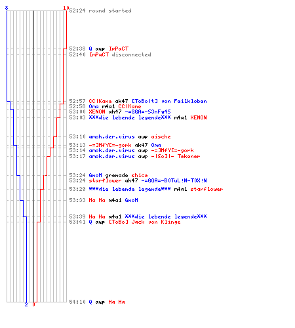
Task: Select amok.der.virus at 53:10 entry
Action: click(111, 136)
